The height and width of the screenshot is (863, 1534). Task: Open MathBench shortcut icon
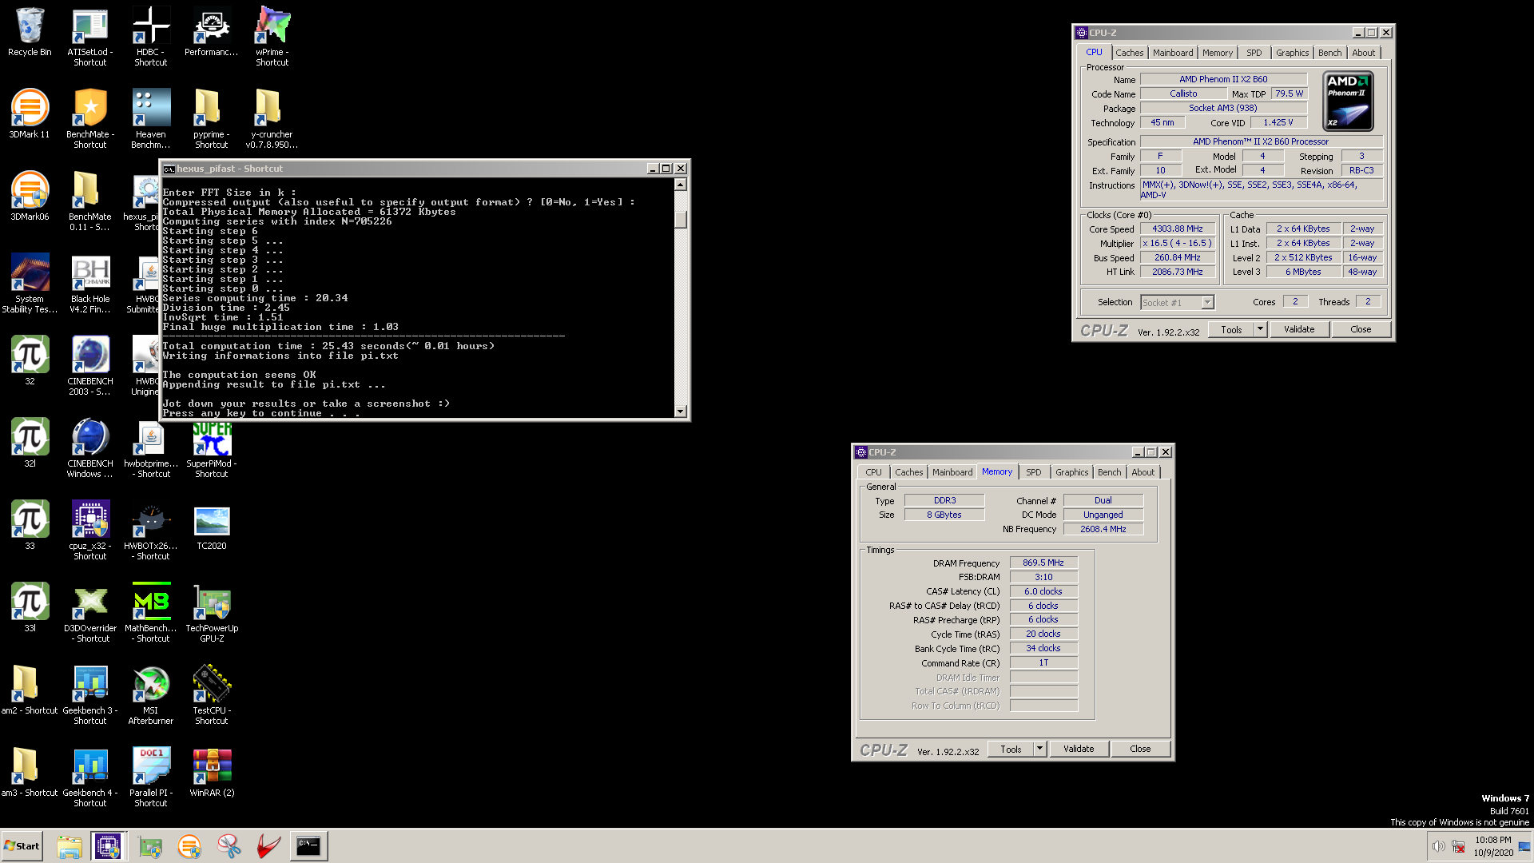[x=151, y=612]
